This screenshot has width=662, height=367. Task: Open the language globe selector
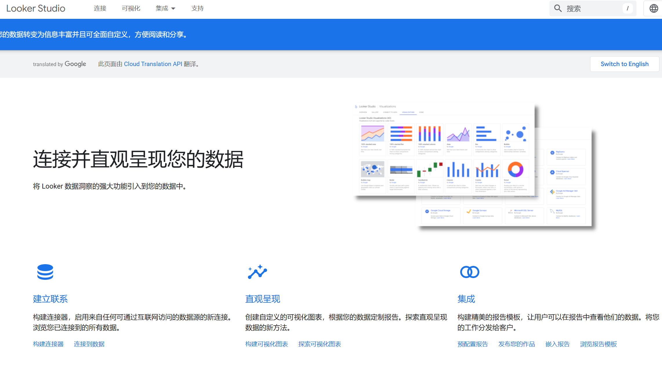654,8
